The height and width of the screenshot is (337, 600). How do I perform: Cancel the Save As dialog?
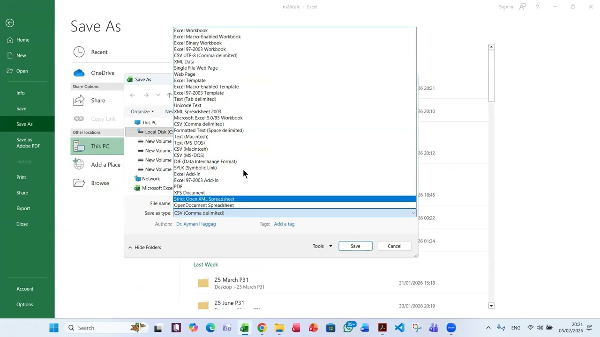(394, 246)
